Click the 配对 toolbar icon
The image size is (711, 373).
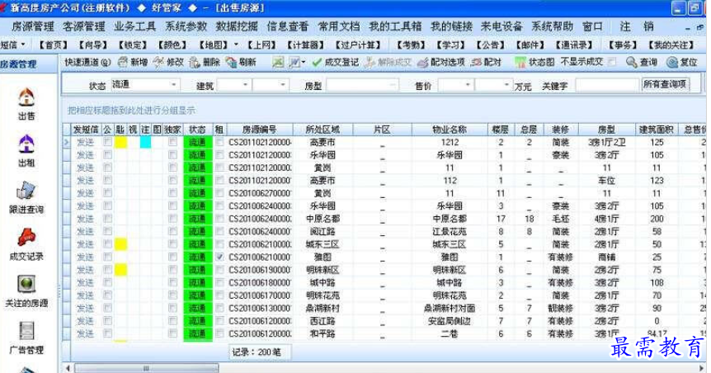[476, 62]
